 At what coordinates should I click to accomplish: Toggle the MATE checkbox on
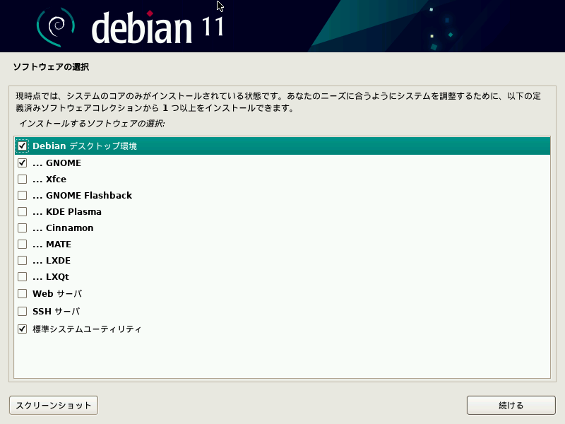click(x=23, y=244)
